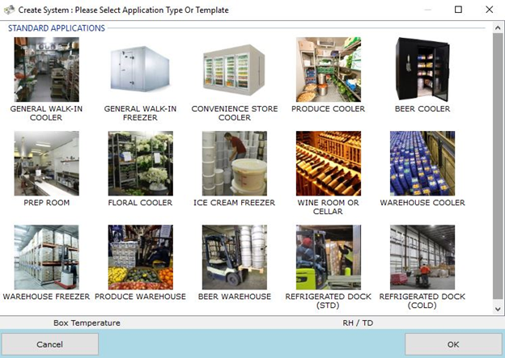
Task: Click the Box Temperature column header
Action: (87, 323)
